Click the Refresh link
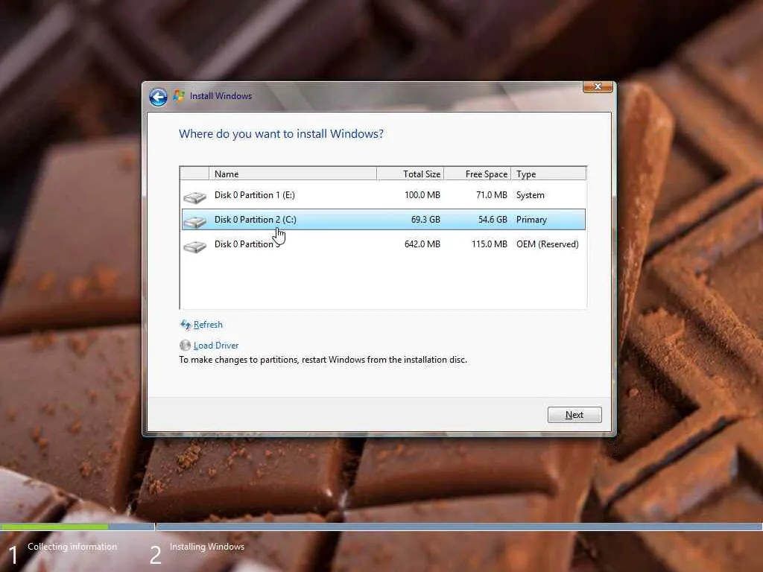The image size is (763, 572). click(x=208, y=325)
